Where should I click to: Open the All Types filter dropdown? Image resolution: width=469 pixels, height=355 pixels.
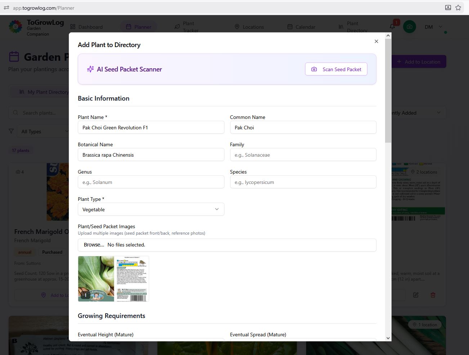[x=43, y=132]
